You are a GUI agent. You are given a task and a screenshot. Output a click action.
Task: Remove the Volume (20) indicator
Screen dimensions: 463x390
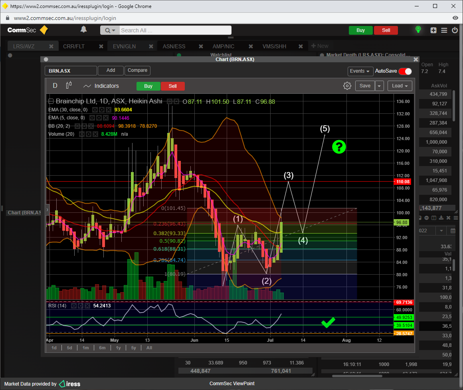pos(95,134)
